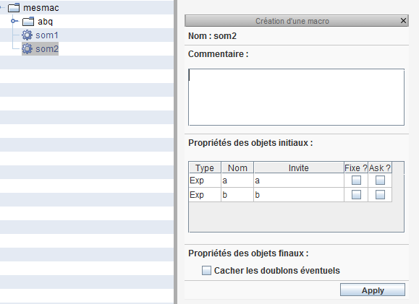The width and height of the screenshot is (419, 304).
Task: Click the som2 macro gear icon
Action: point(27,49)
